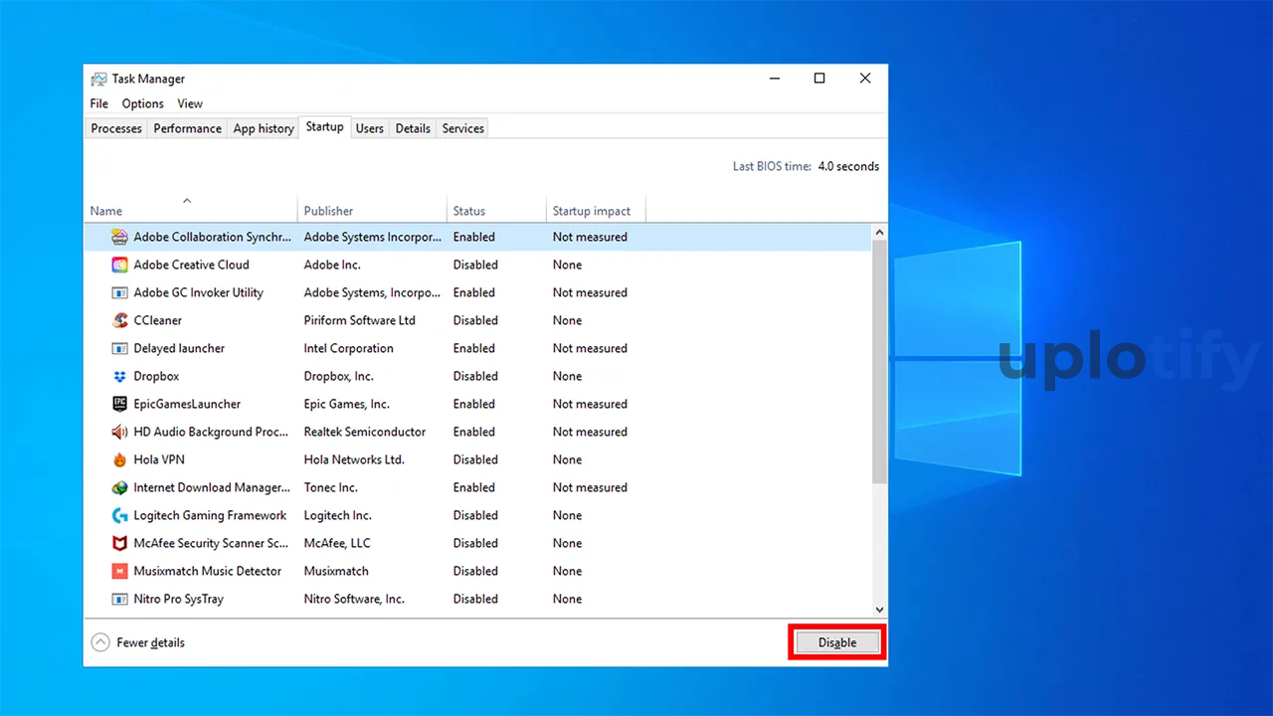Select the Internet Download Manager icon
Screen dimensions: 1273x716
119,487
